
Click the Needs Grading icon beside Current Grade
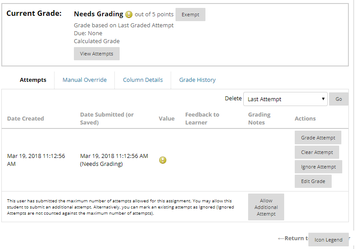[x=128, y=15]
